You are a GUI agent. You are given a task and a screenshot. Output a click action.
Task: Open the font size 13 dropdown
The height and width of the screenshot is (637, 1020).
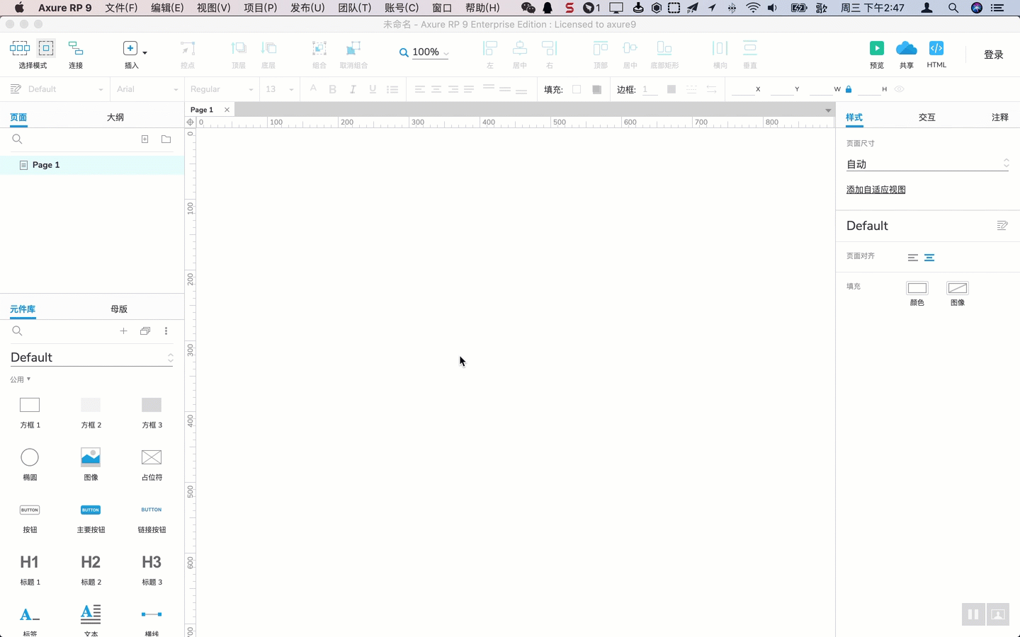(279, 89)
